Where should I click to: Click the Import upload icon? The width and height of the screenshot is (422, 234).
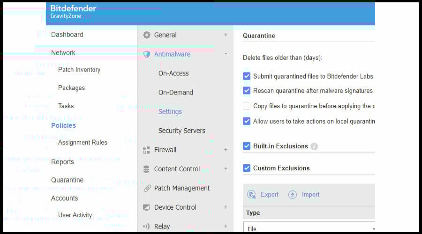(x=293, y=195)
